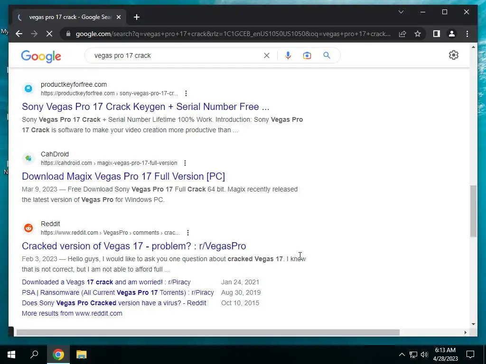Screen dimensions: 486x364
Task: Open the volume tray icon
Action: point(424,355)
